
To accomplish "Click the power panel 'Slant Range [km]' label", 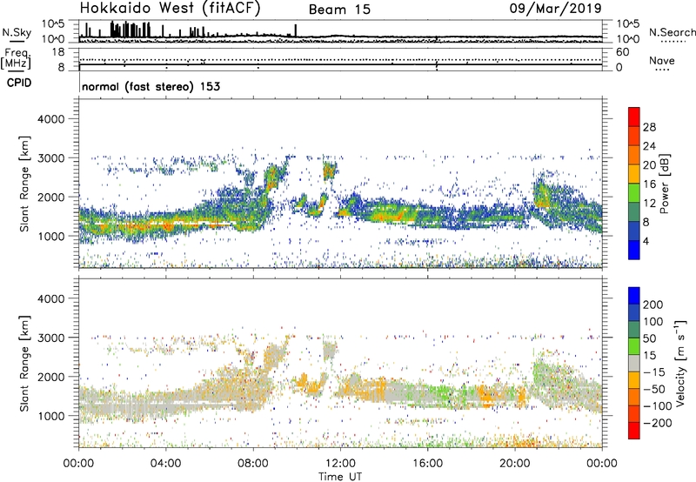I will click(24, 184).
